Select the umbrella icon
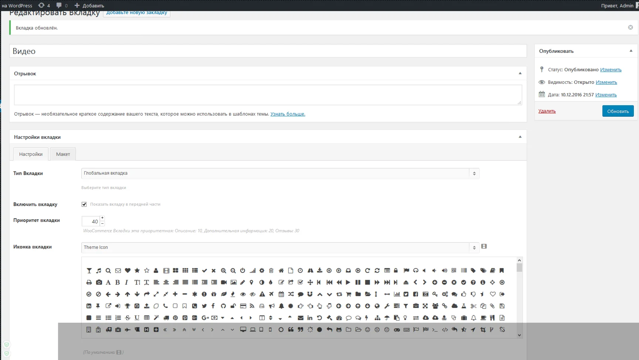 [387, 318]
